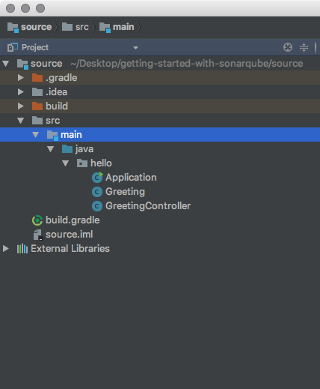Expand External Libraries node
The image size is (320, 389).
6,249
